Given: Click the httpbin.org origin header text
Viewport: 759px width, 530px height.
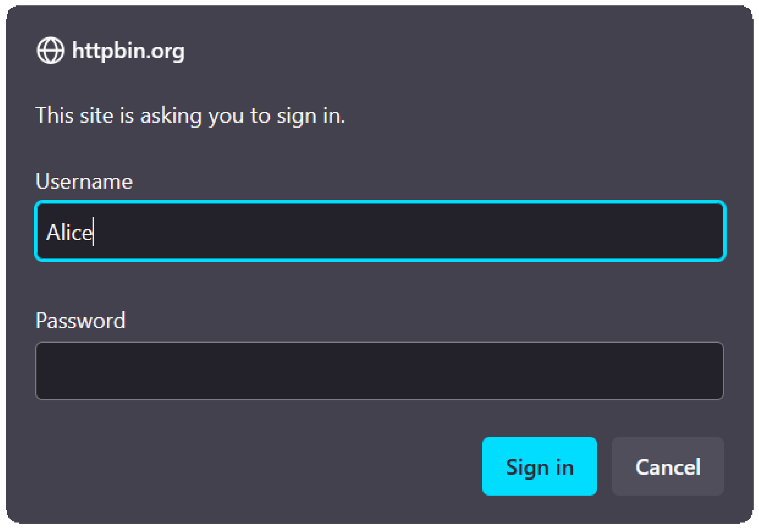Looking at the screenshot, I should pos(128,51).
